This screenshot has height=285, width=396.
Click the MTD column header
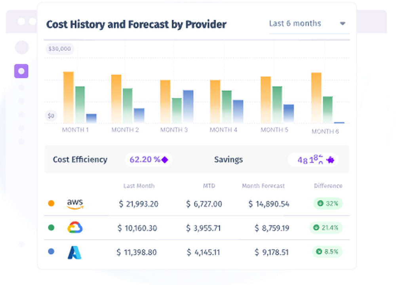[x=209, y=186]
